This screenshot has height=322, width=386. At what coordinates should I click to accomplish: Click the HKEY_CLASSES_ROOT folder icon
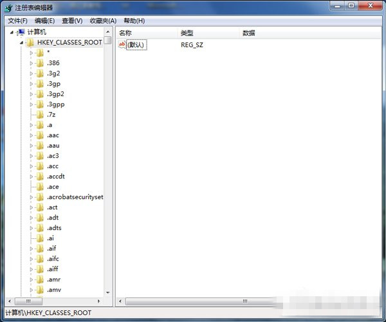(x=30, y=43)
